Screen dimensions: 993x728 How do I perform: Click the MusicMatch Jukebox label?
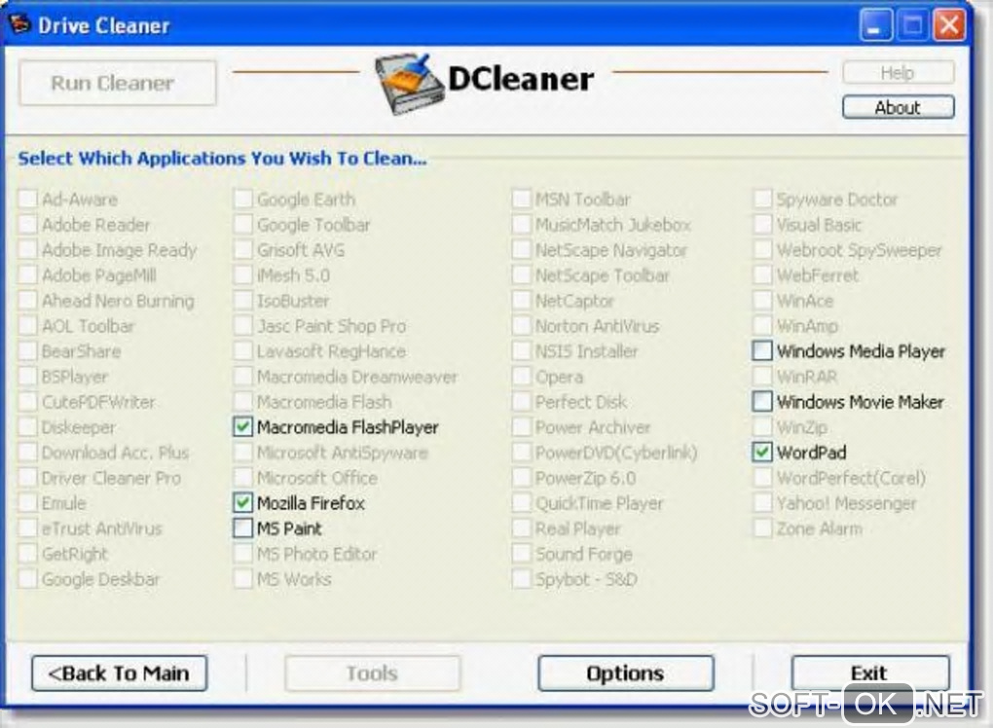click(x=613, y=225)
